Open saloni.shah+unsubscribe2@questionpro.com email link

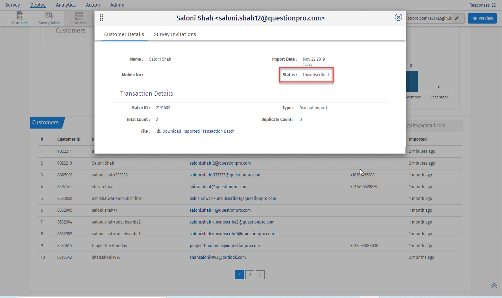232,222
